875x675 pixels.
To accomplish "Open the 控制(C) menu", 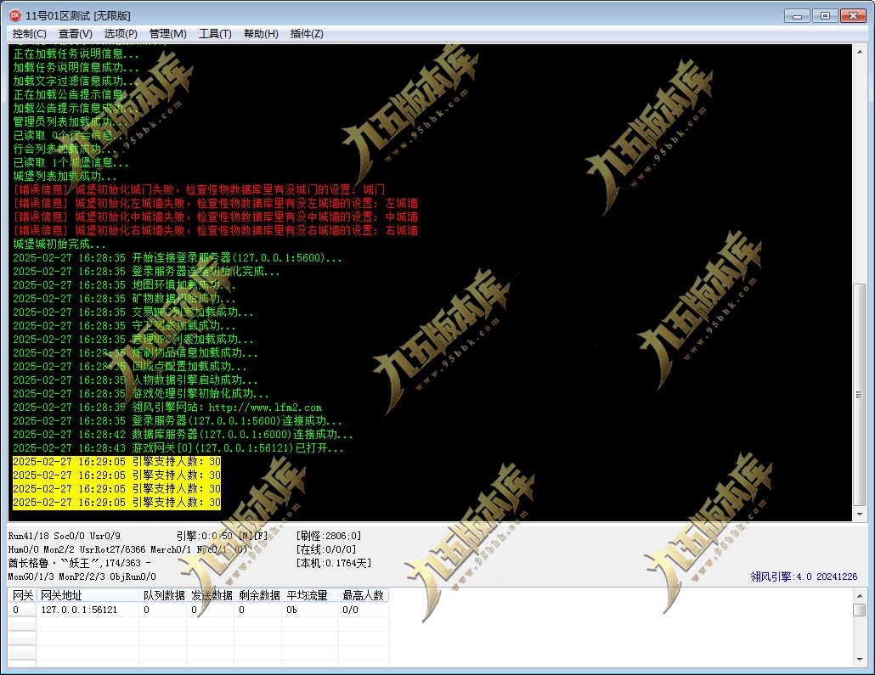I will (x=29, y=34).
